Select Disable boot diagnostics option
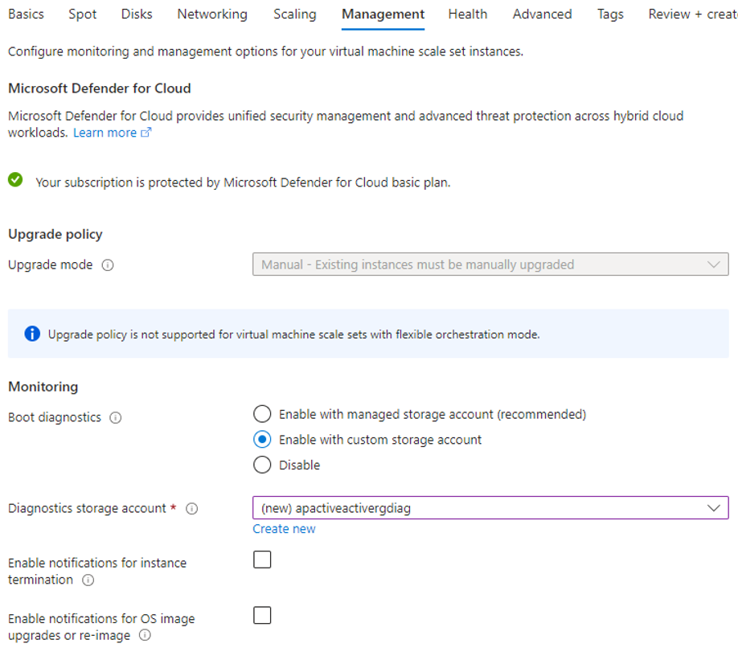Screen dimensions: 738x652 point(262,465)
